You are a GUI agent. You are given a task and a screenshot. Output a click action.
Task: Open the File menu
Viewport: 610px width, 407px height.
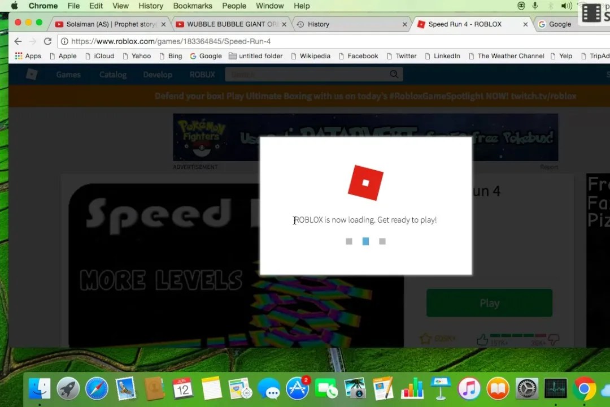(73, 6)
